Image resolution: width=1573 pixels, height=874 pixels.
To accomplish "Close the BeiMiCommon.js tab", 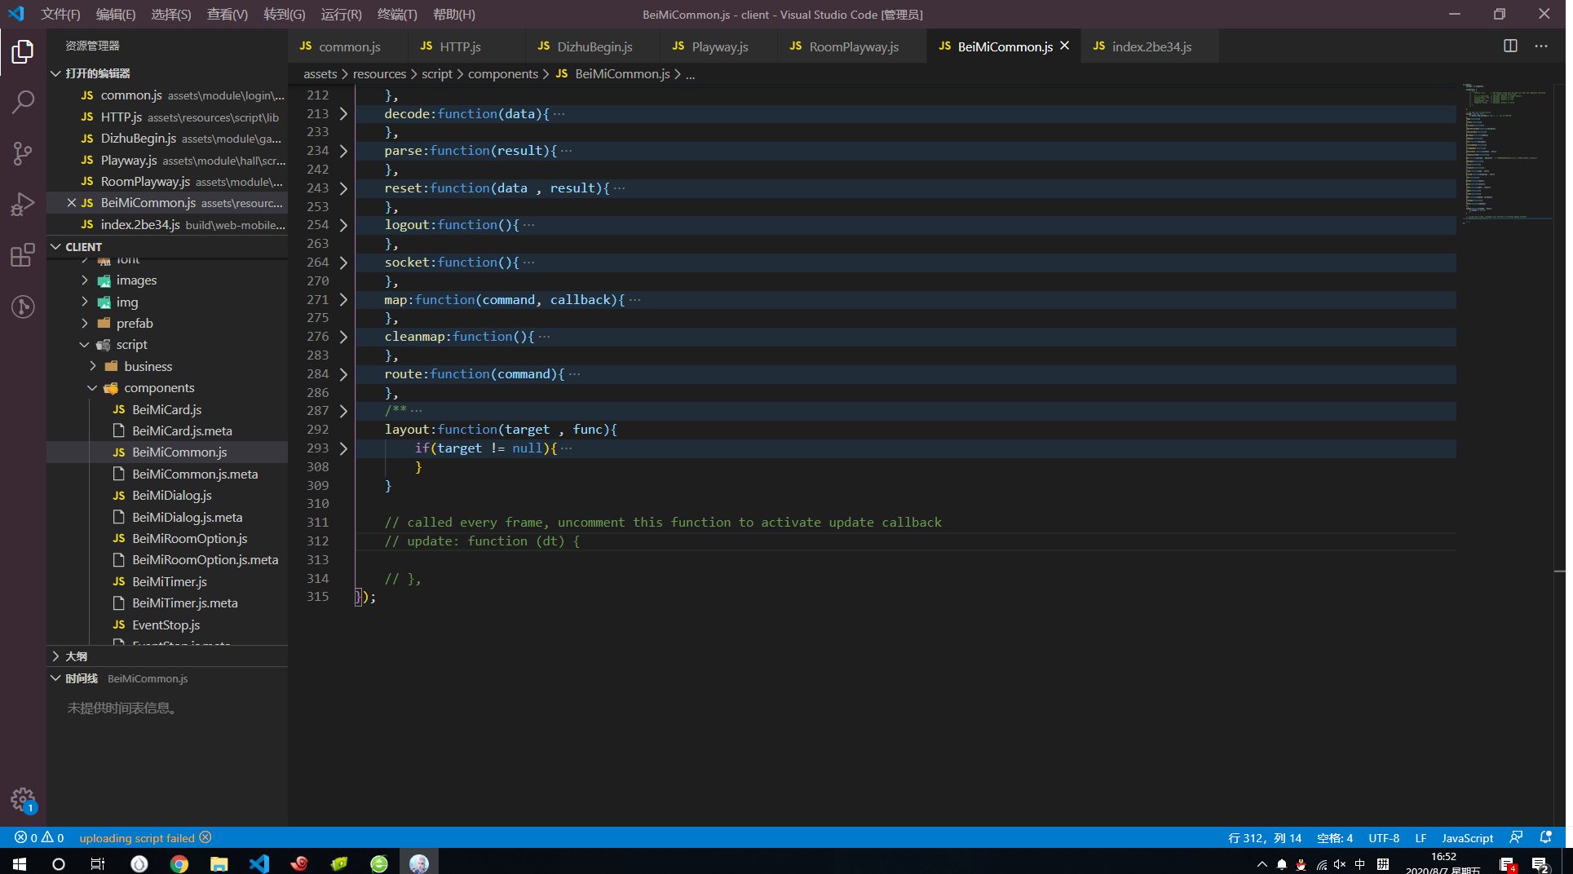I will (1064, 46).
